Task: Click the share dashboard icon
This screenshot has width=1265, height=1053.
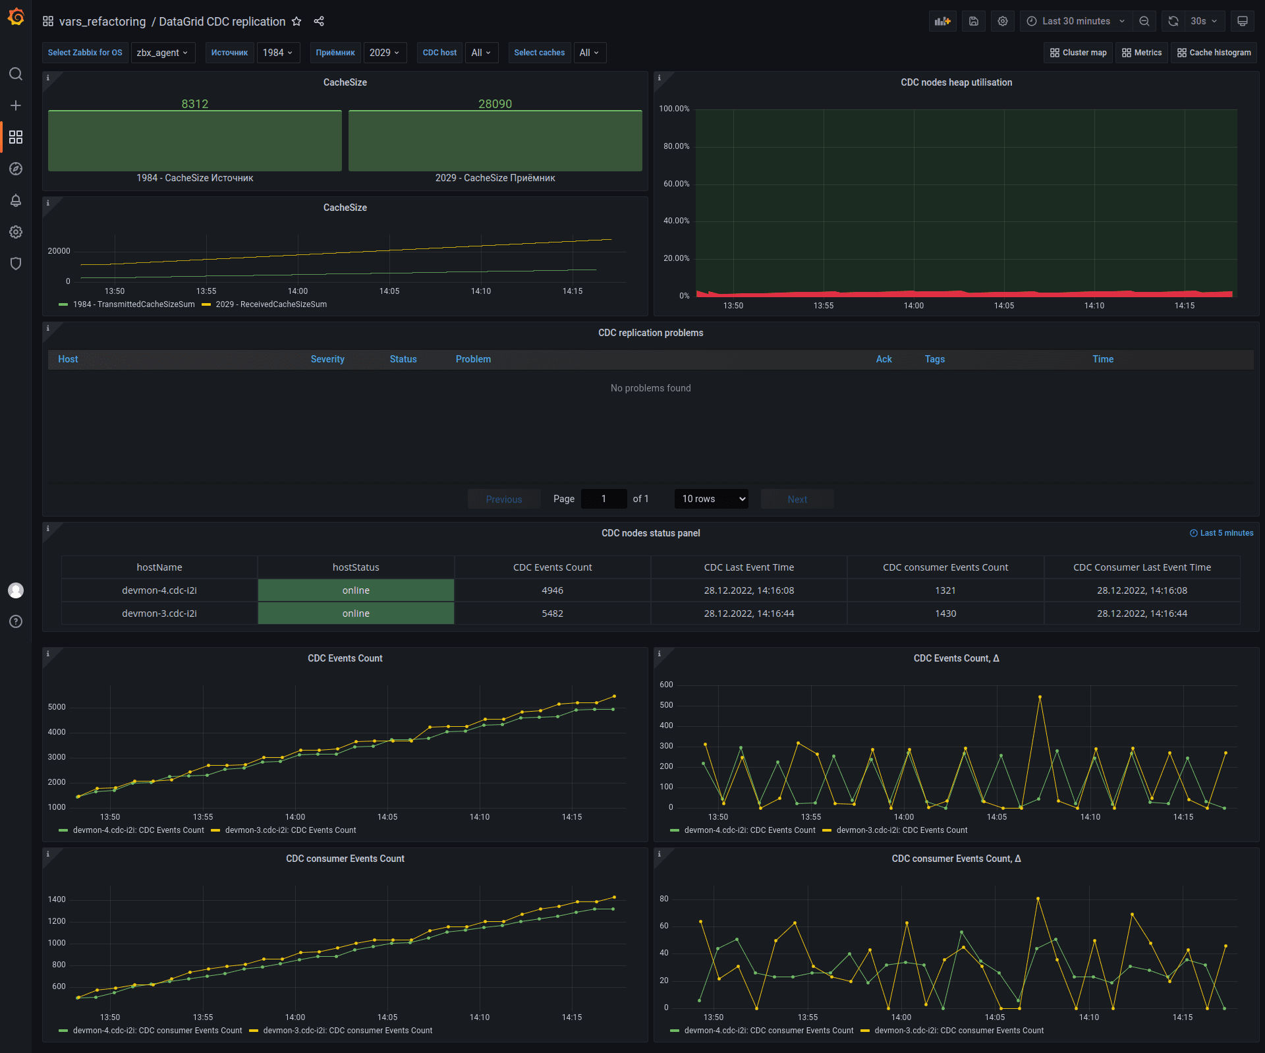Action: click(x=319, y=21)
